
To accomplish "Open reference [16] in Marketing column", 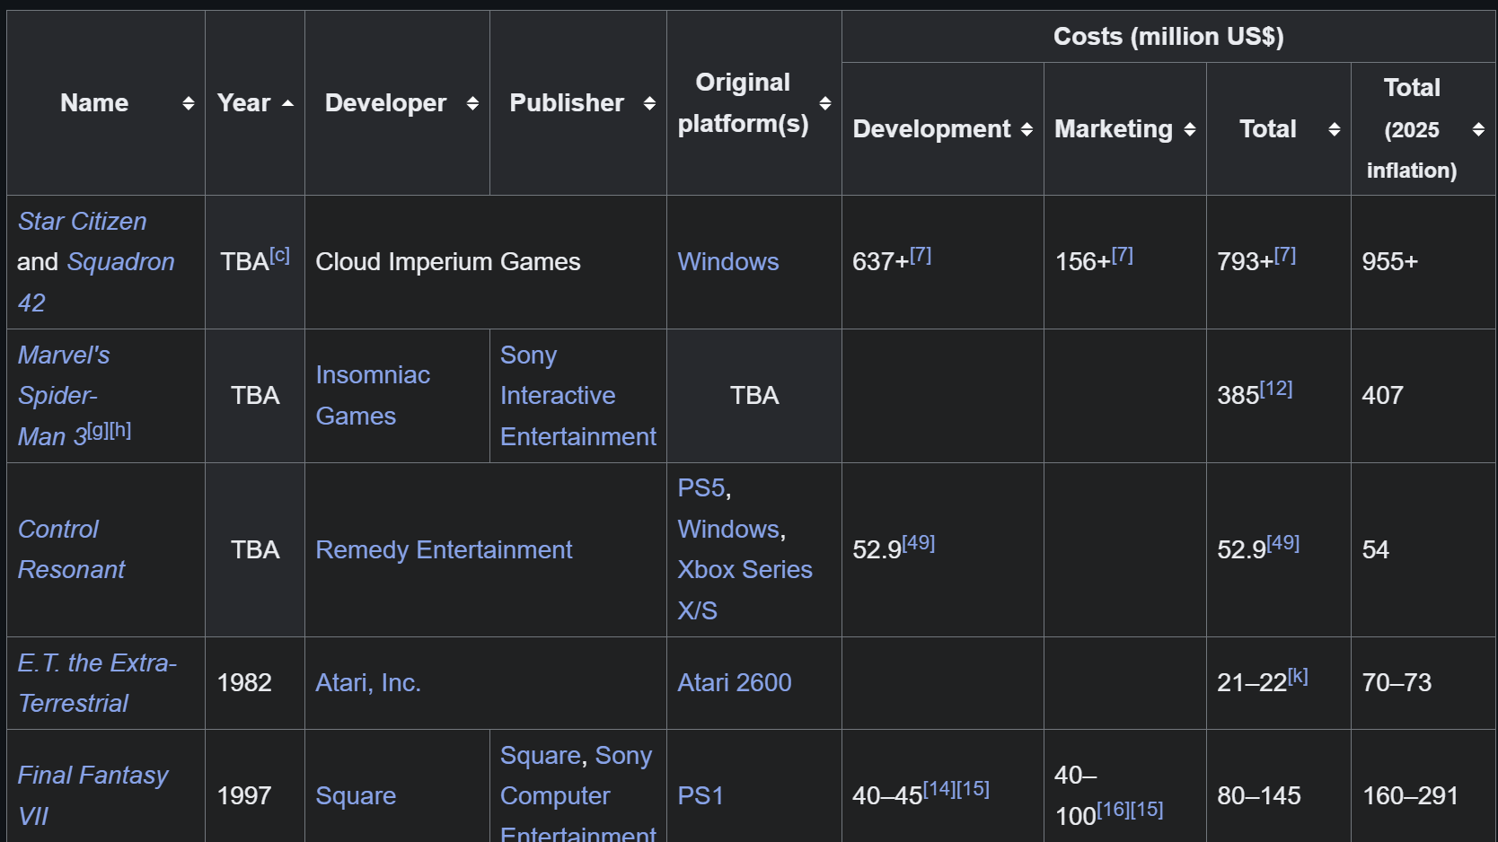I will click(x=1114, y=810).
